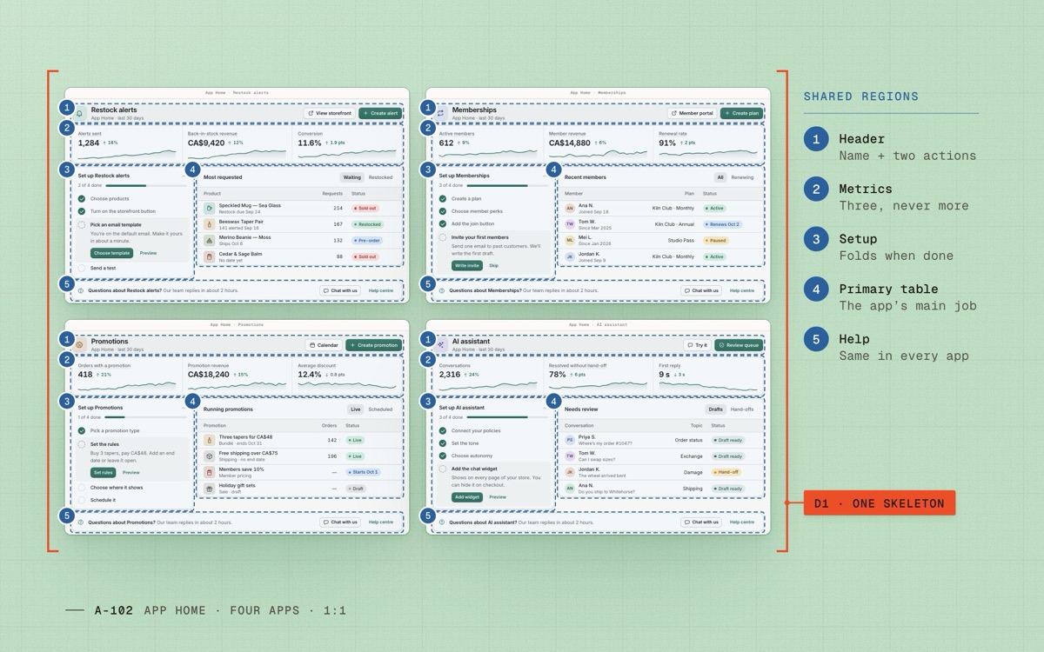Viewport: 1044px width, 652px height.
Task: Click the Memberships app icon with looping arrows
Action: pos(440,113)
